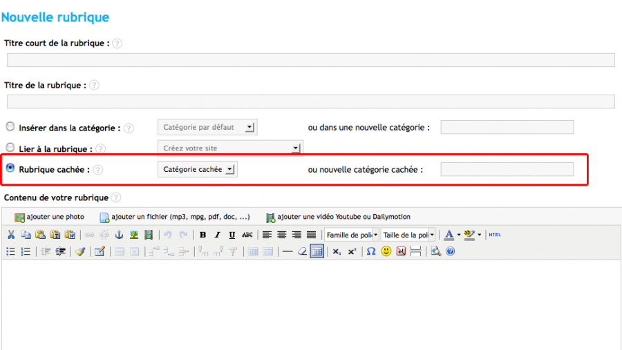
Task: Justify text alignment
Action: (312, 235)
